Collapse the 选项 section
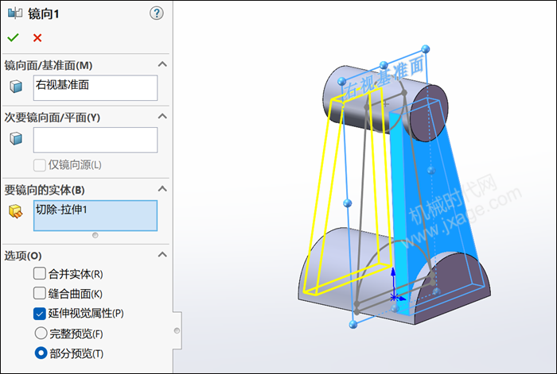The height and width of the screenshot is (374, 557). [162, 255]
